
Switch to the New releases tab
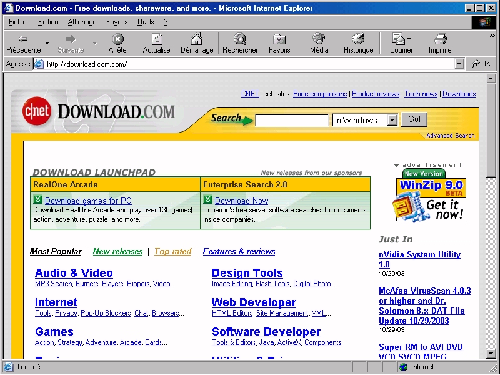point(118,252)
